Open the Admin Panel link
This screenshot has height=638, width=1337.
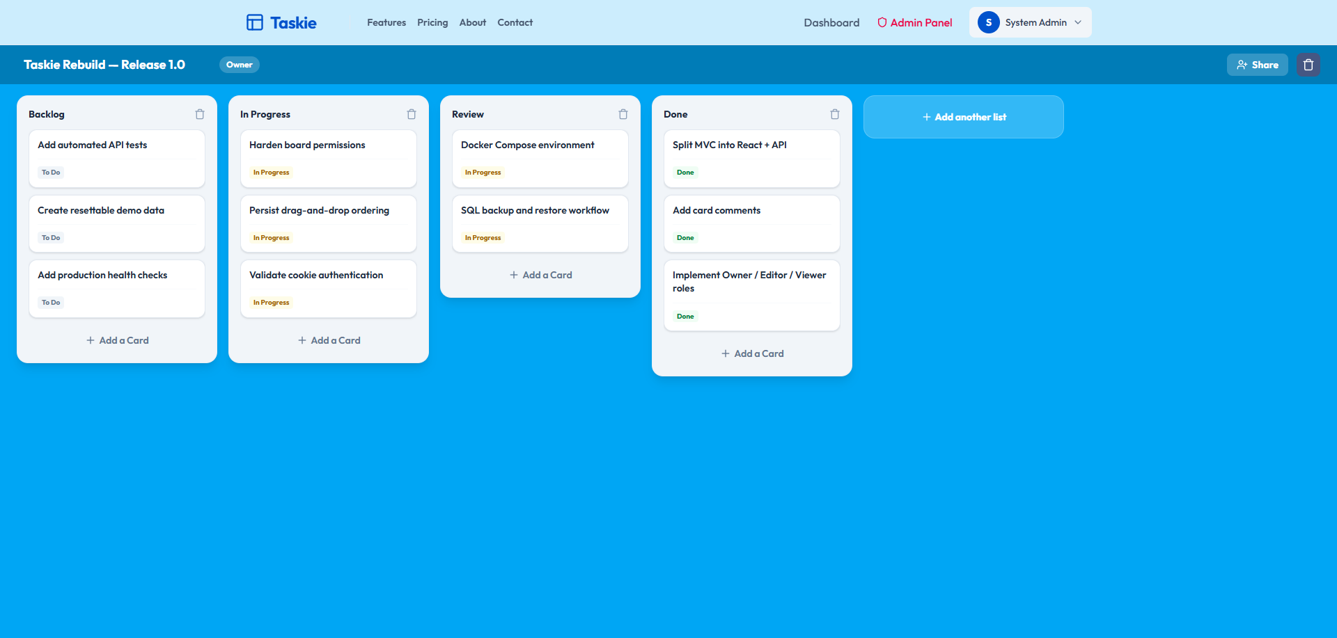click(914, 22)
